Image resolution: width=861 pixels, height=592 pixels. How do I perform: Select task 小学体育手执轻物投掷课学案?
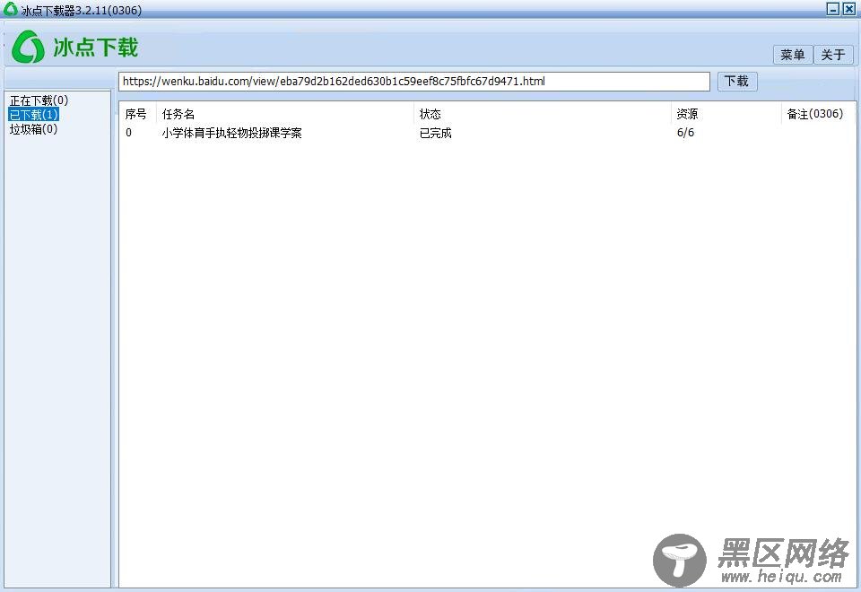click(231, 133)
